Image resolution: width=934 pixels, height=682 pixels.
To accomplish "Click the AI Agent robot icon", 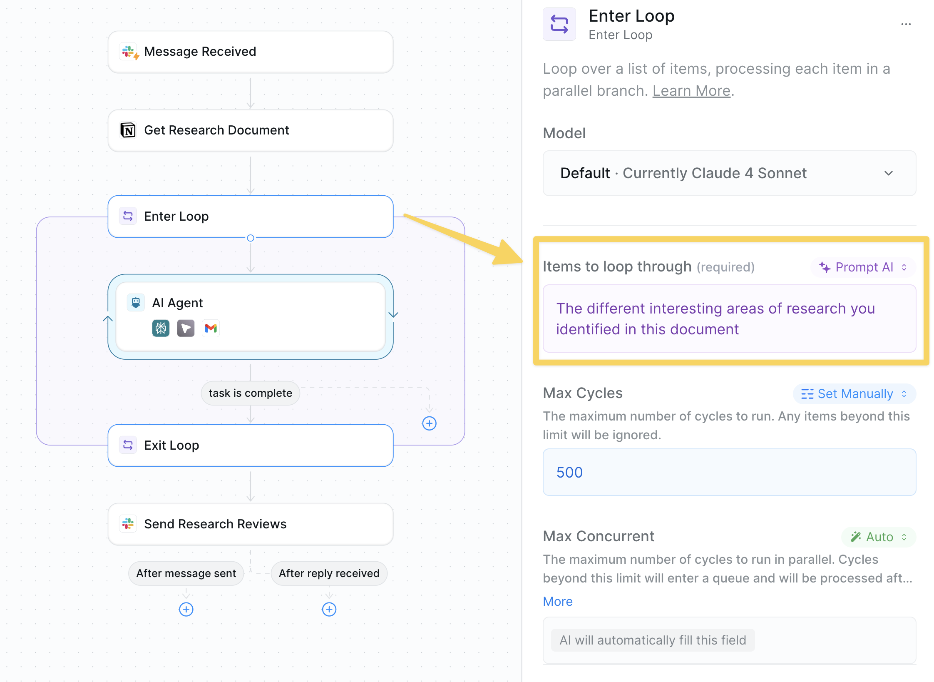I will 136,303.
